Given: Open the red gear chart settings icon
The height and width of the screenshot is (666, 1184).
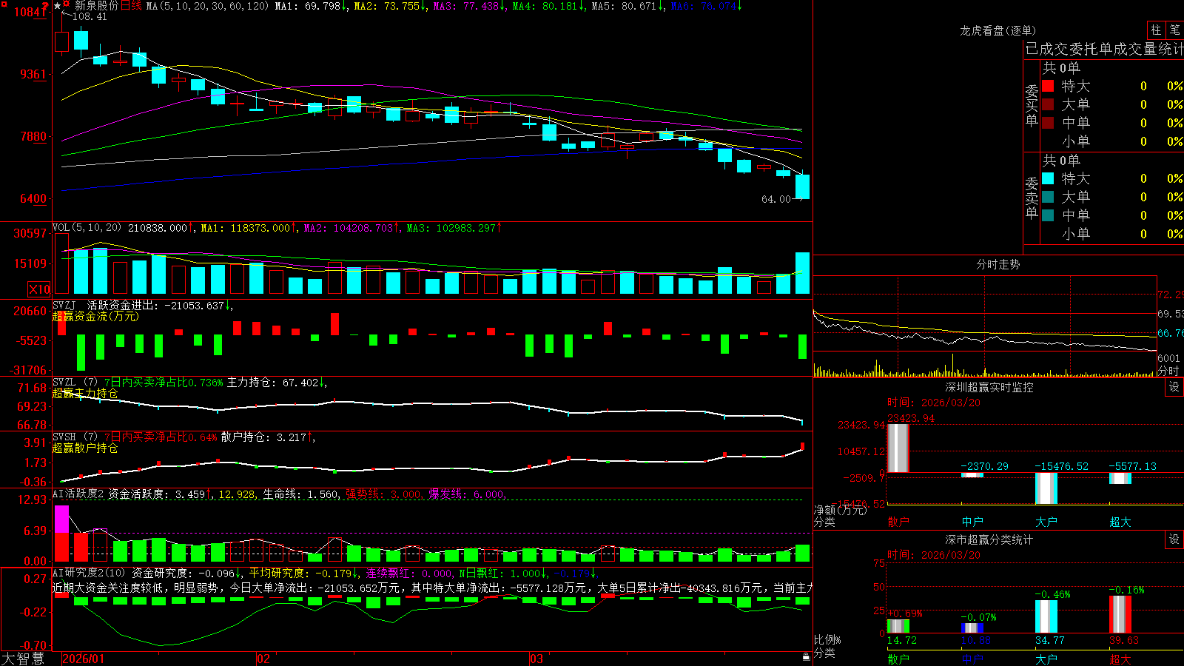Looking at the screenshot, I should (x=67, y=4).
